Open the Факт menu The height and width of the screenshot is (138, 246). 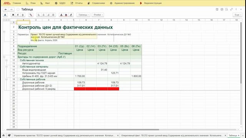(x=45, y=3)
